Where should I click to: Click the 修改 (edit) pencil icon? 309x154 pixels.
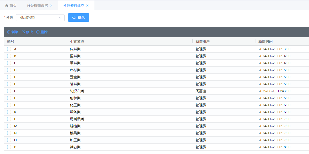(23, 32)
